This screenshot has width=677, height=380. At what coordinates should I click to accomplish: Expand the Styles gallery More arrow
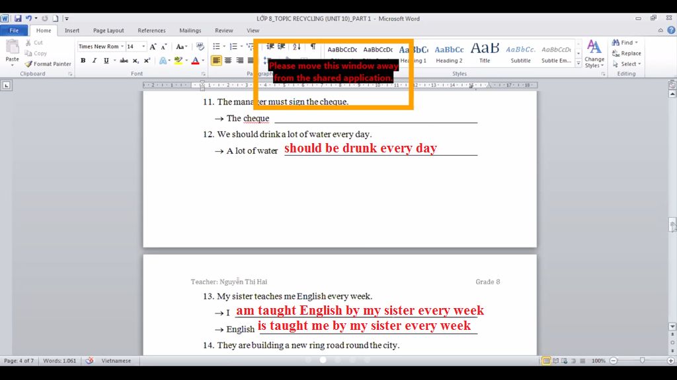(578, 63)
